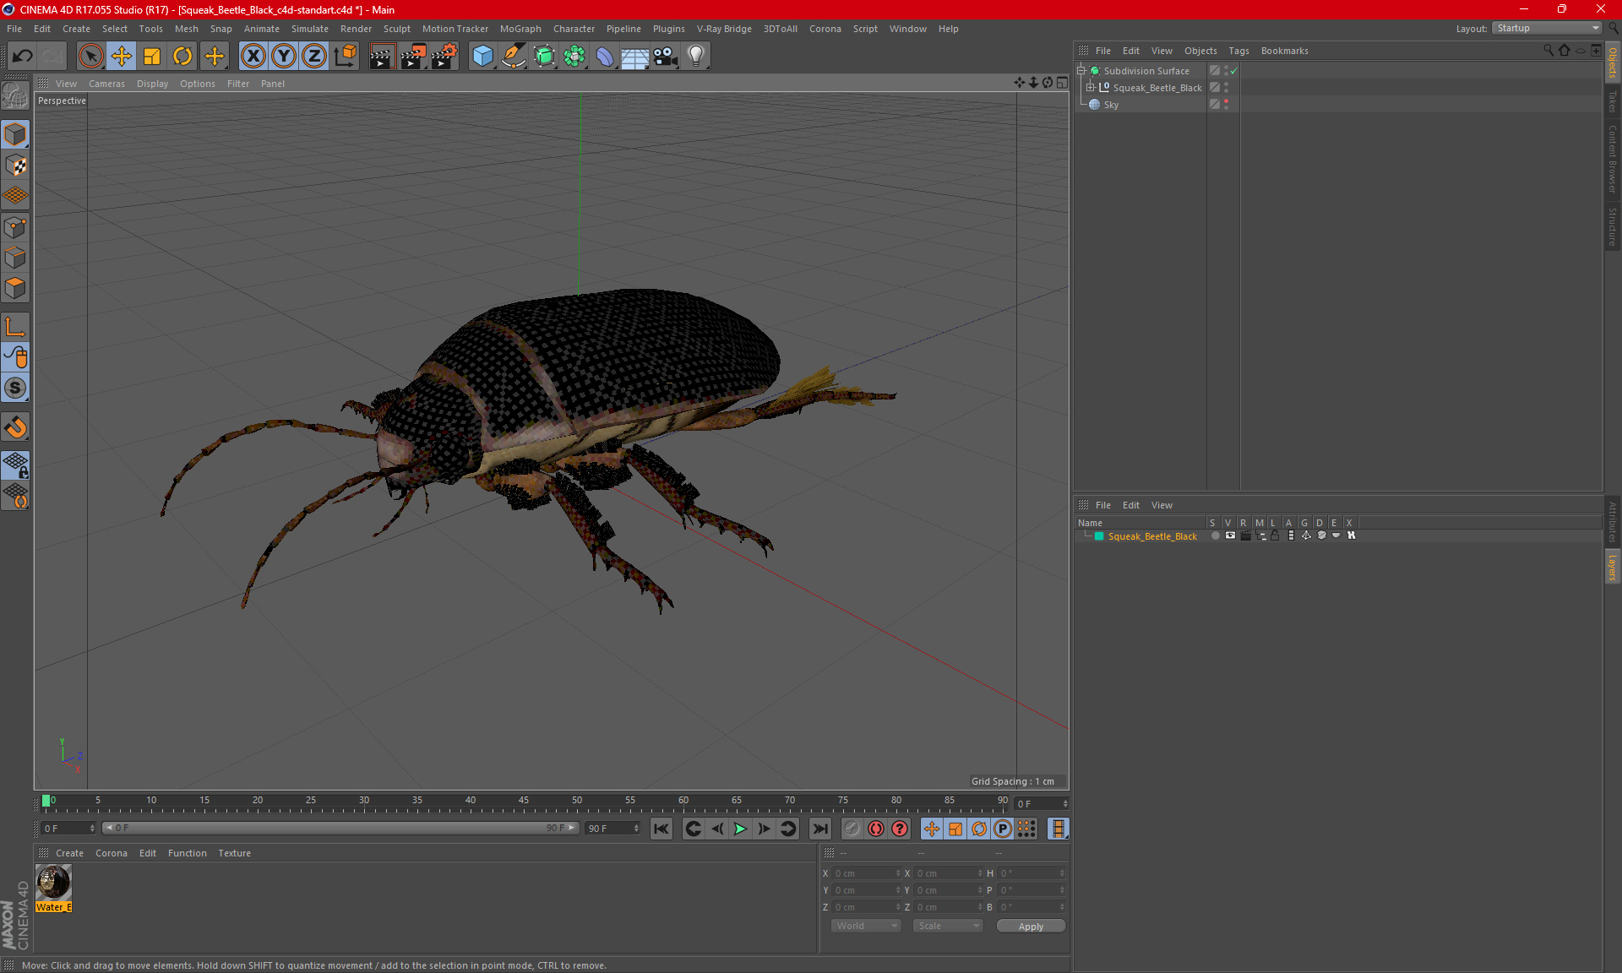Toggle solo for Squeak_Beetle_Black layer

coord(1215,535)
